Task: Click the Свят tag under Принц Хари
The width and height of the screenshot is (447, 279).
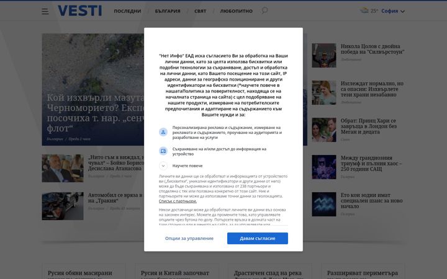Action: click(345, 139)
